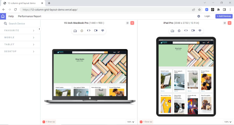Open the Performance Report menu
This screenshot has height=125, width=234.
(x=30, y=16)
